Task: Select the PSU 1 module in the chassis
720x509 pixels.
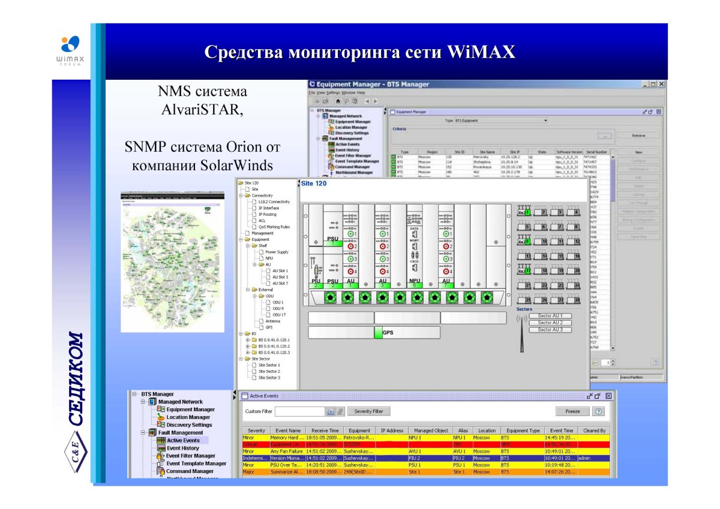Action: tap(332, 224)
